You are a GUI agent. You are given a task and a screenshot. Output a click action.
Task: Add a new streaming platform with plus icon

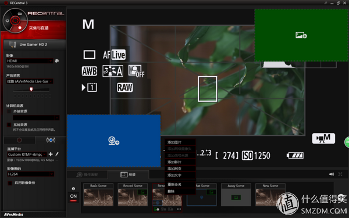(51, 154)
